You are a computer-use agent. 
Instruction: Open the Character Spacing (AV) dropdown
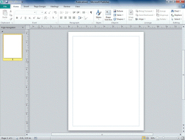46,18
